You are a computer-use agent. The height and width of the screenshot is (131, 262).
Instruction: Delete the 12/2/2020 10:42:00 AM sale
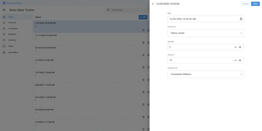point(143,30)
